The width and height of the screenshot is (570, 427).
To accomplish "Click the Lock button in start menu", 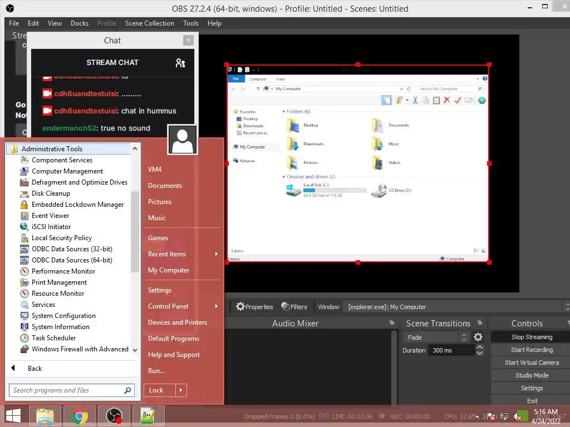I will coord(160,390).
